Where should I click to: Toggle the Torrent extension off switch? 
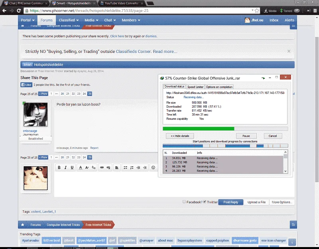click(297, 11)
